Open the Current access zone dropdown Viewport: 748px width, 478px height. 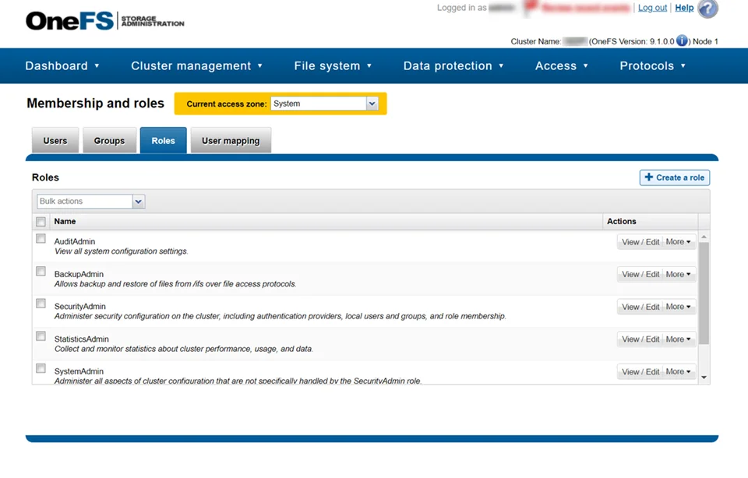click(x=324, y=104)
